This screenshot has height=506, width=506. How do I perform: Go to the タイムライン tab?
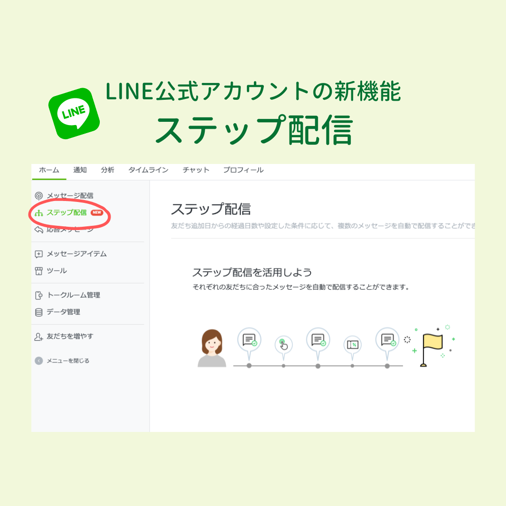click(149, 170)
